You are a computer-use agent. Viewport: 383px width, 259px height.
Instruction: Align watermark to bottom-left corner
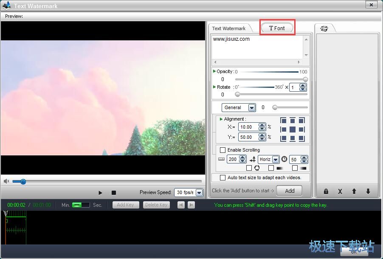point(283,138)
